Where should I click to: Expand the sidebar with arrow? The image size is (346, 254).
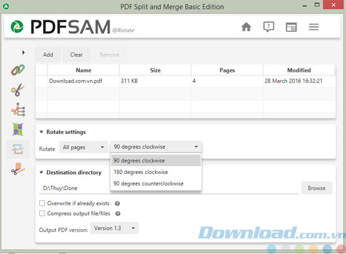pos(23,53)
